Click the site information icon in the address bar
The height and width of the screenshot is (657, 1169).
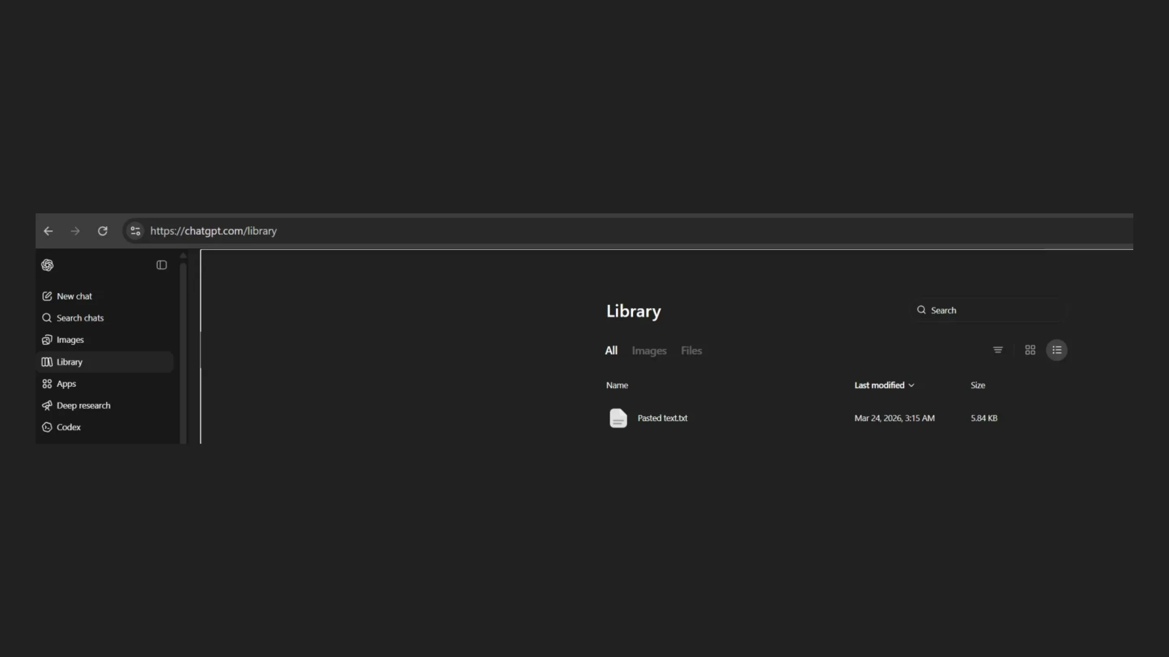[x=135, y=231]
